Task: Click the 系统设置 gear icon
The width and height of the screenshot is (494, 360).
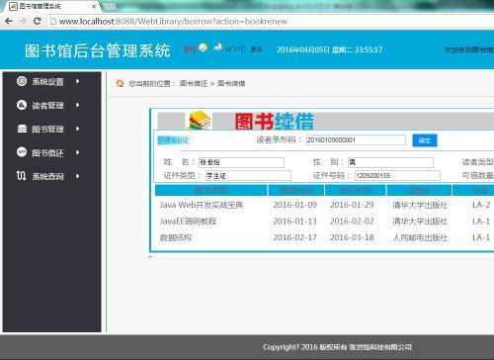Action: point(22,81)
